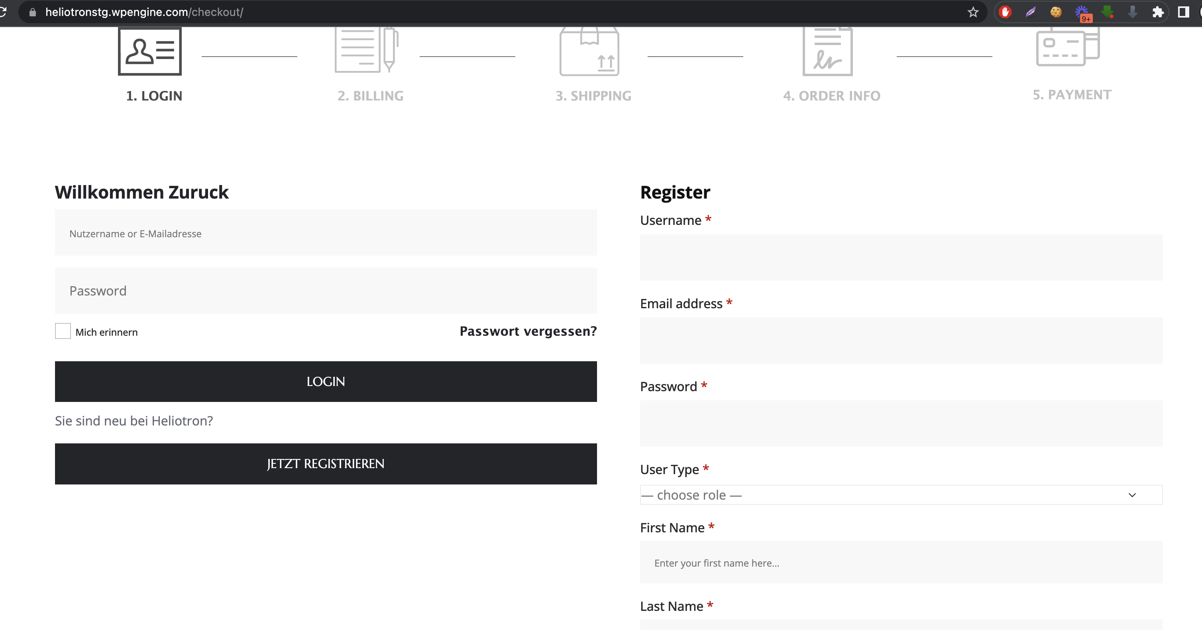Click the dropdown chevron beside choose role
1202x630 pixels.
click(x=1132, y=495)
